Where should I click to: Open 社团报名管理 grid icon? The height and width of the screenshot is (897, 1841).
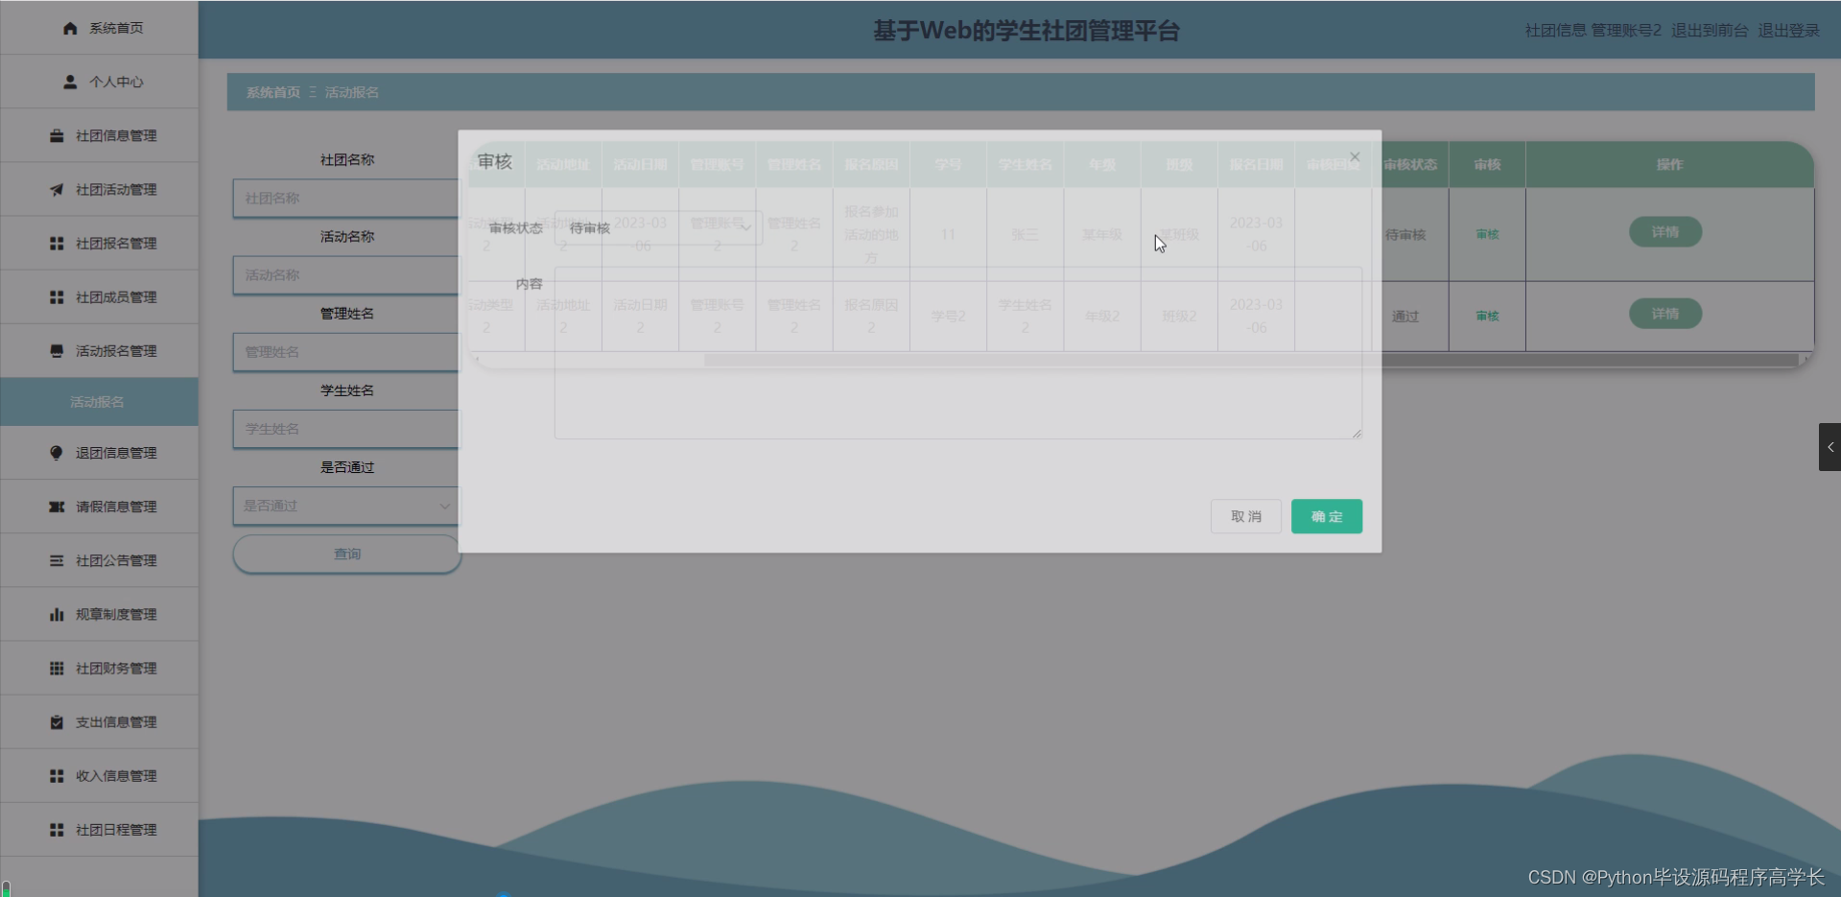click(x=56, y=243)
